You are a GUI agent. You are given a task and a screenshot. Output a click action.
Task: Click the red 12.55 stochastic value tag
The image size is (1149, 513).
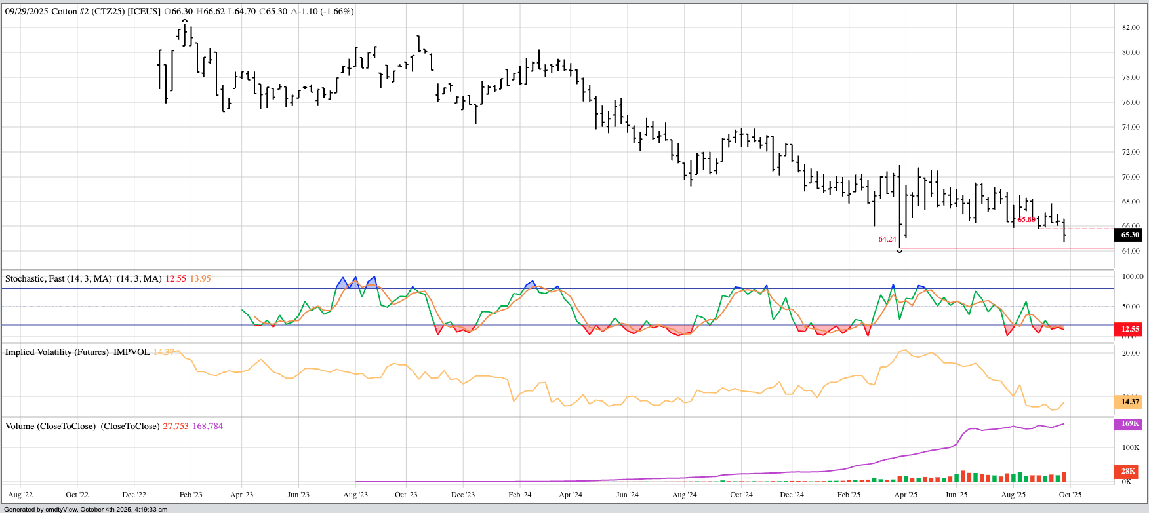(1129, 329)
